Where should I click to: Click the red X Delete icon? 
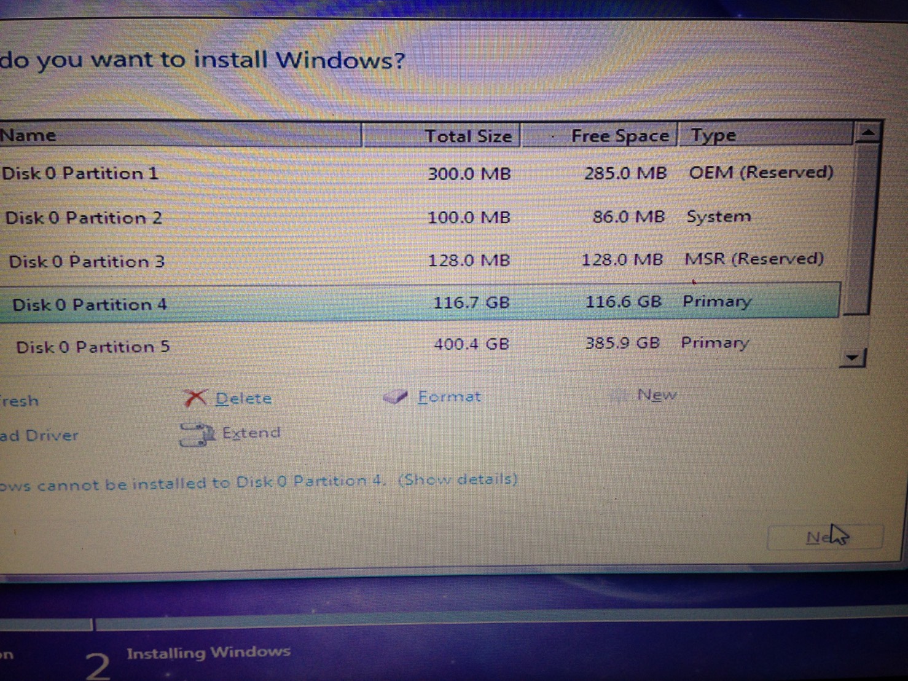[195, 398]
